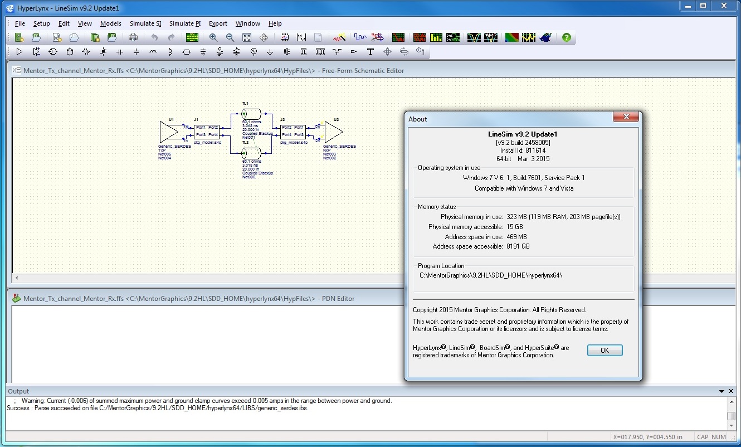Click the Output panel scroll down arrow
This screenshot has width=741, height=447.
point(732,425)
